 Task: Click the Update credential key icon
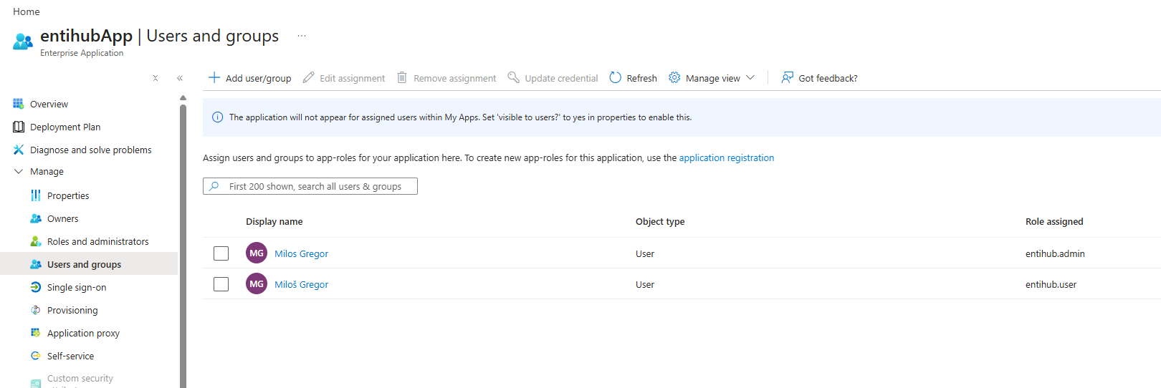513,77
